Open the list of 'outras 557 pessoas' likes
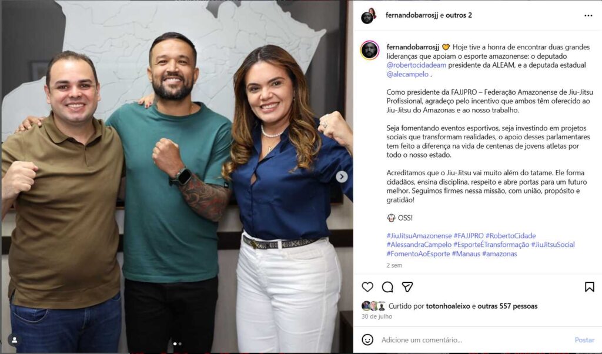The height and width of the screenshot is (354, 602). tap(507, 306)
